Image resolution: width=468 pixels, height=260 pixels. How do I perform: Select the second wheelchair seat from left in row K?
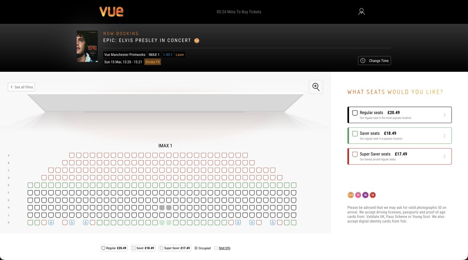click(72, 223)
